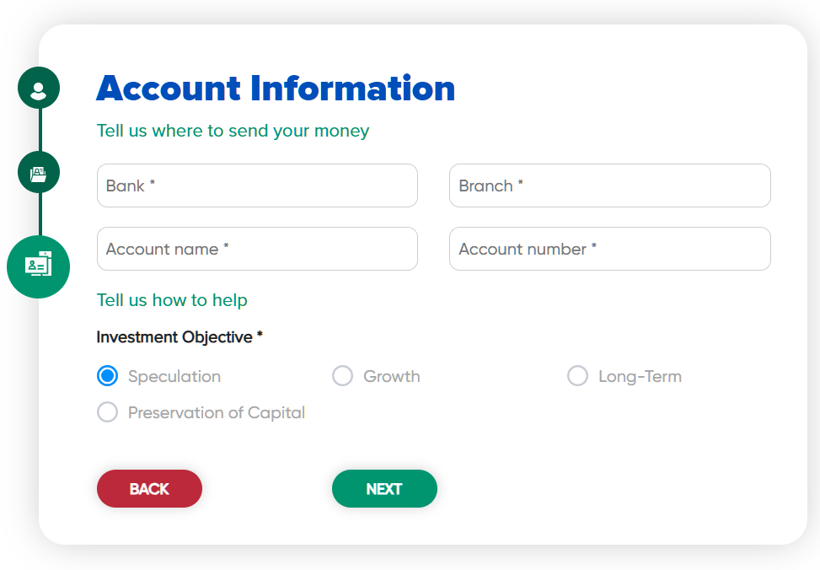Select the Speculation radio button

coord(107,376)
